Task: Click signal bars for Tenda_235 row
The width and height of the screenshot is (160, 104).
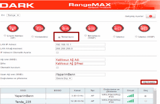Action: point(130,101)
